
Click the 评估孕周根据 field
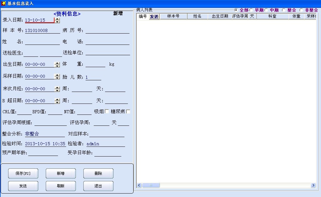point(50,123)
